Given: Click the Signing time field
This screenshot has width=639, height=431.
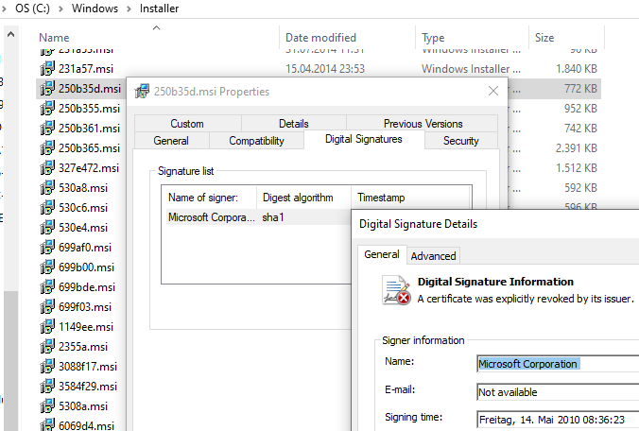Looking at the screenshot, I should (x=558, y=420).
